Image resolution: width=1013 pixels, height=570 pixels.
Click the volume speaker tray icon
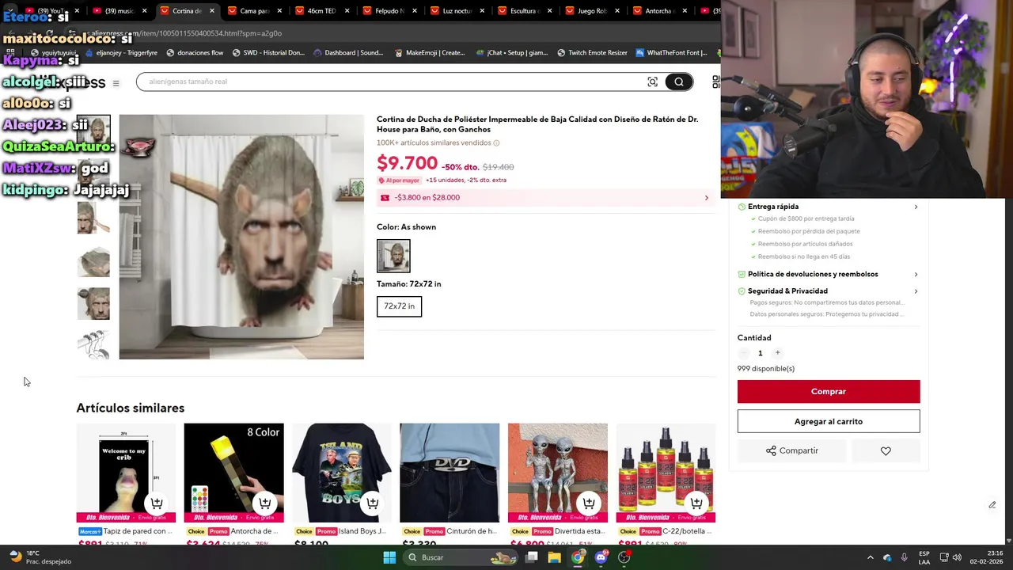tap(956, 557)
